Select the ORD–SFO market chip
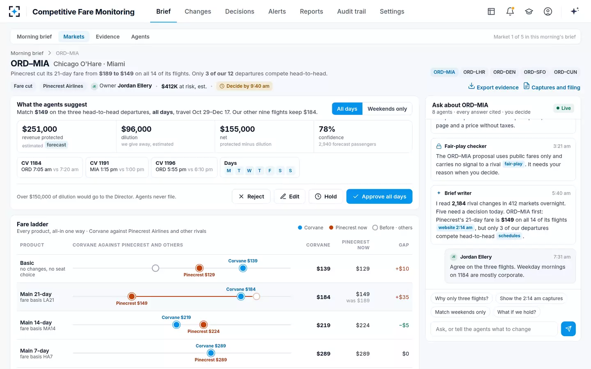Image resolution: width=591 pixels, height=369 pixels. coord(535,72)
